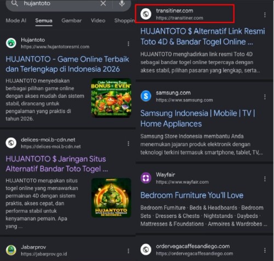Screen dimensions: 274x261
Task: Click the Wayfair purple favicon
Action: point(146,178)
